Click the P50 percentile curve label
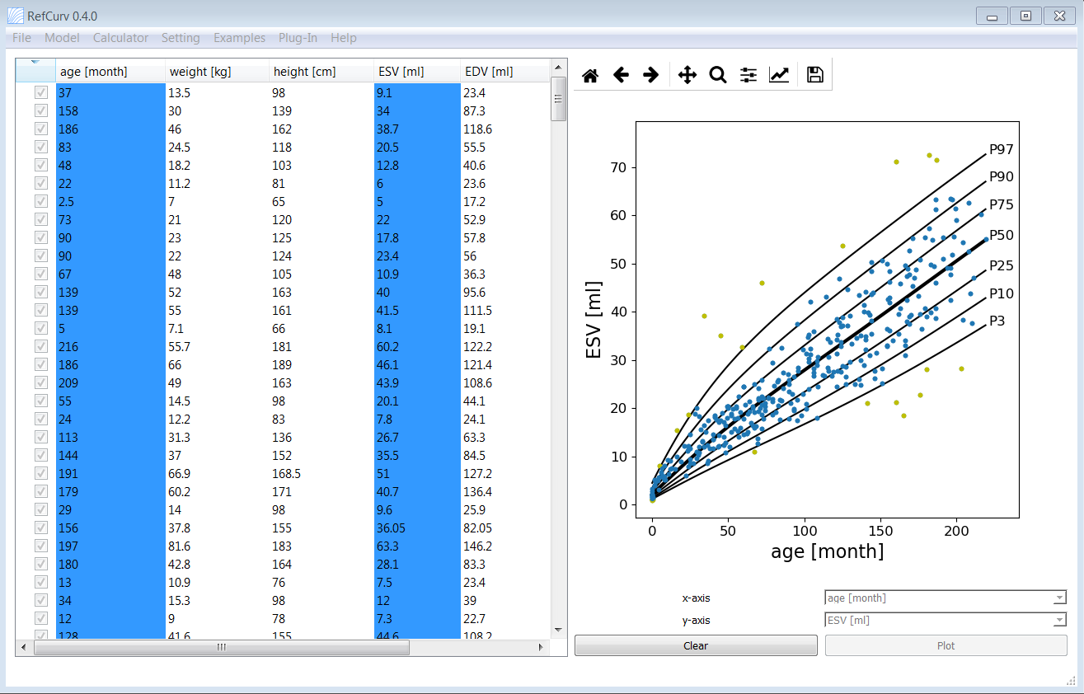The height and width of the screenshot is (694, 1084). pos(1001,235)
